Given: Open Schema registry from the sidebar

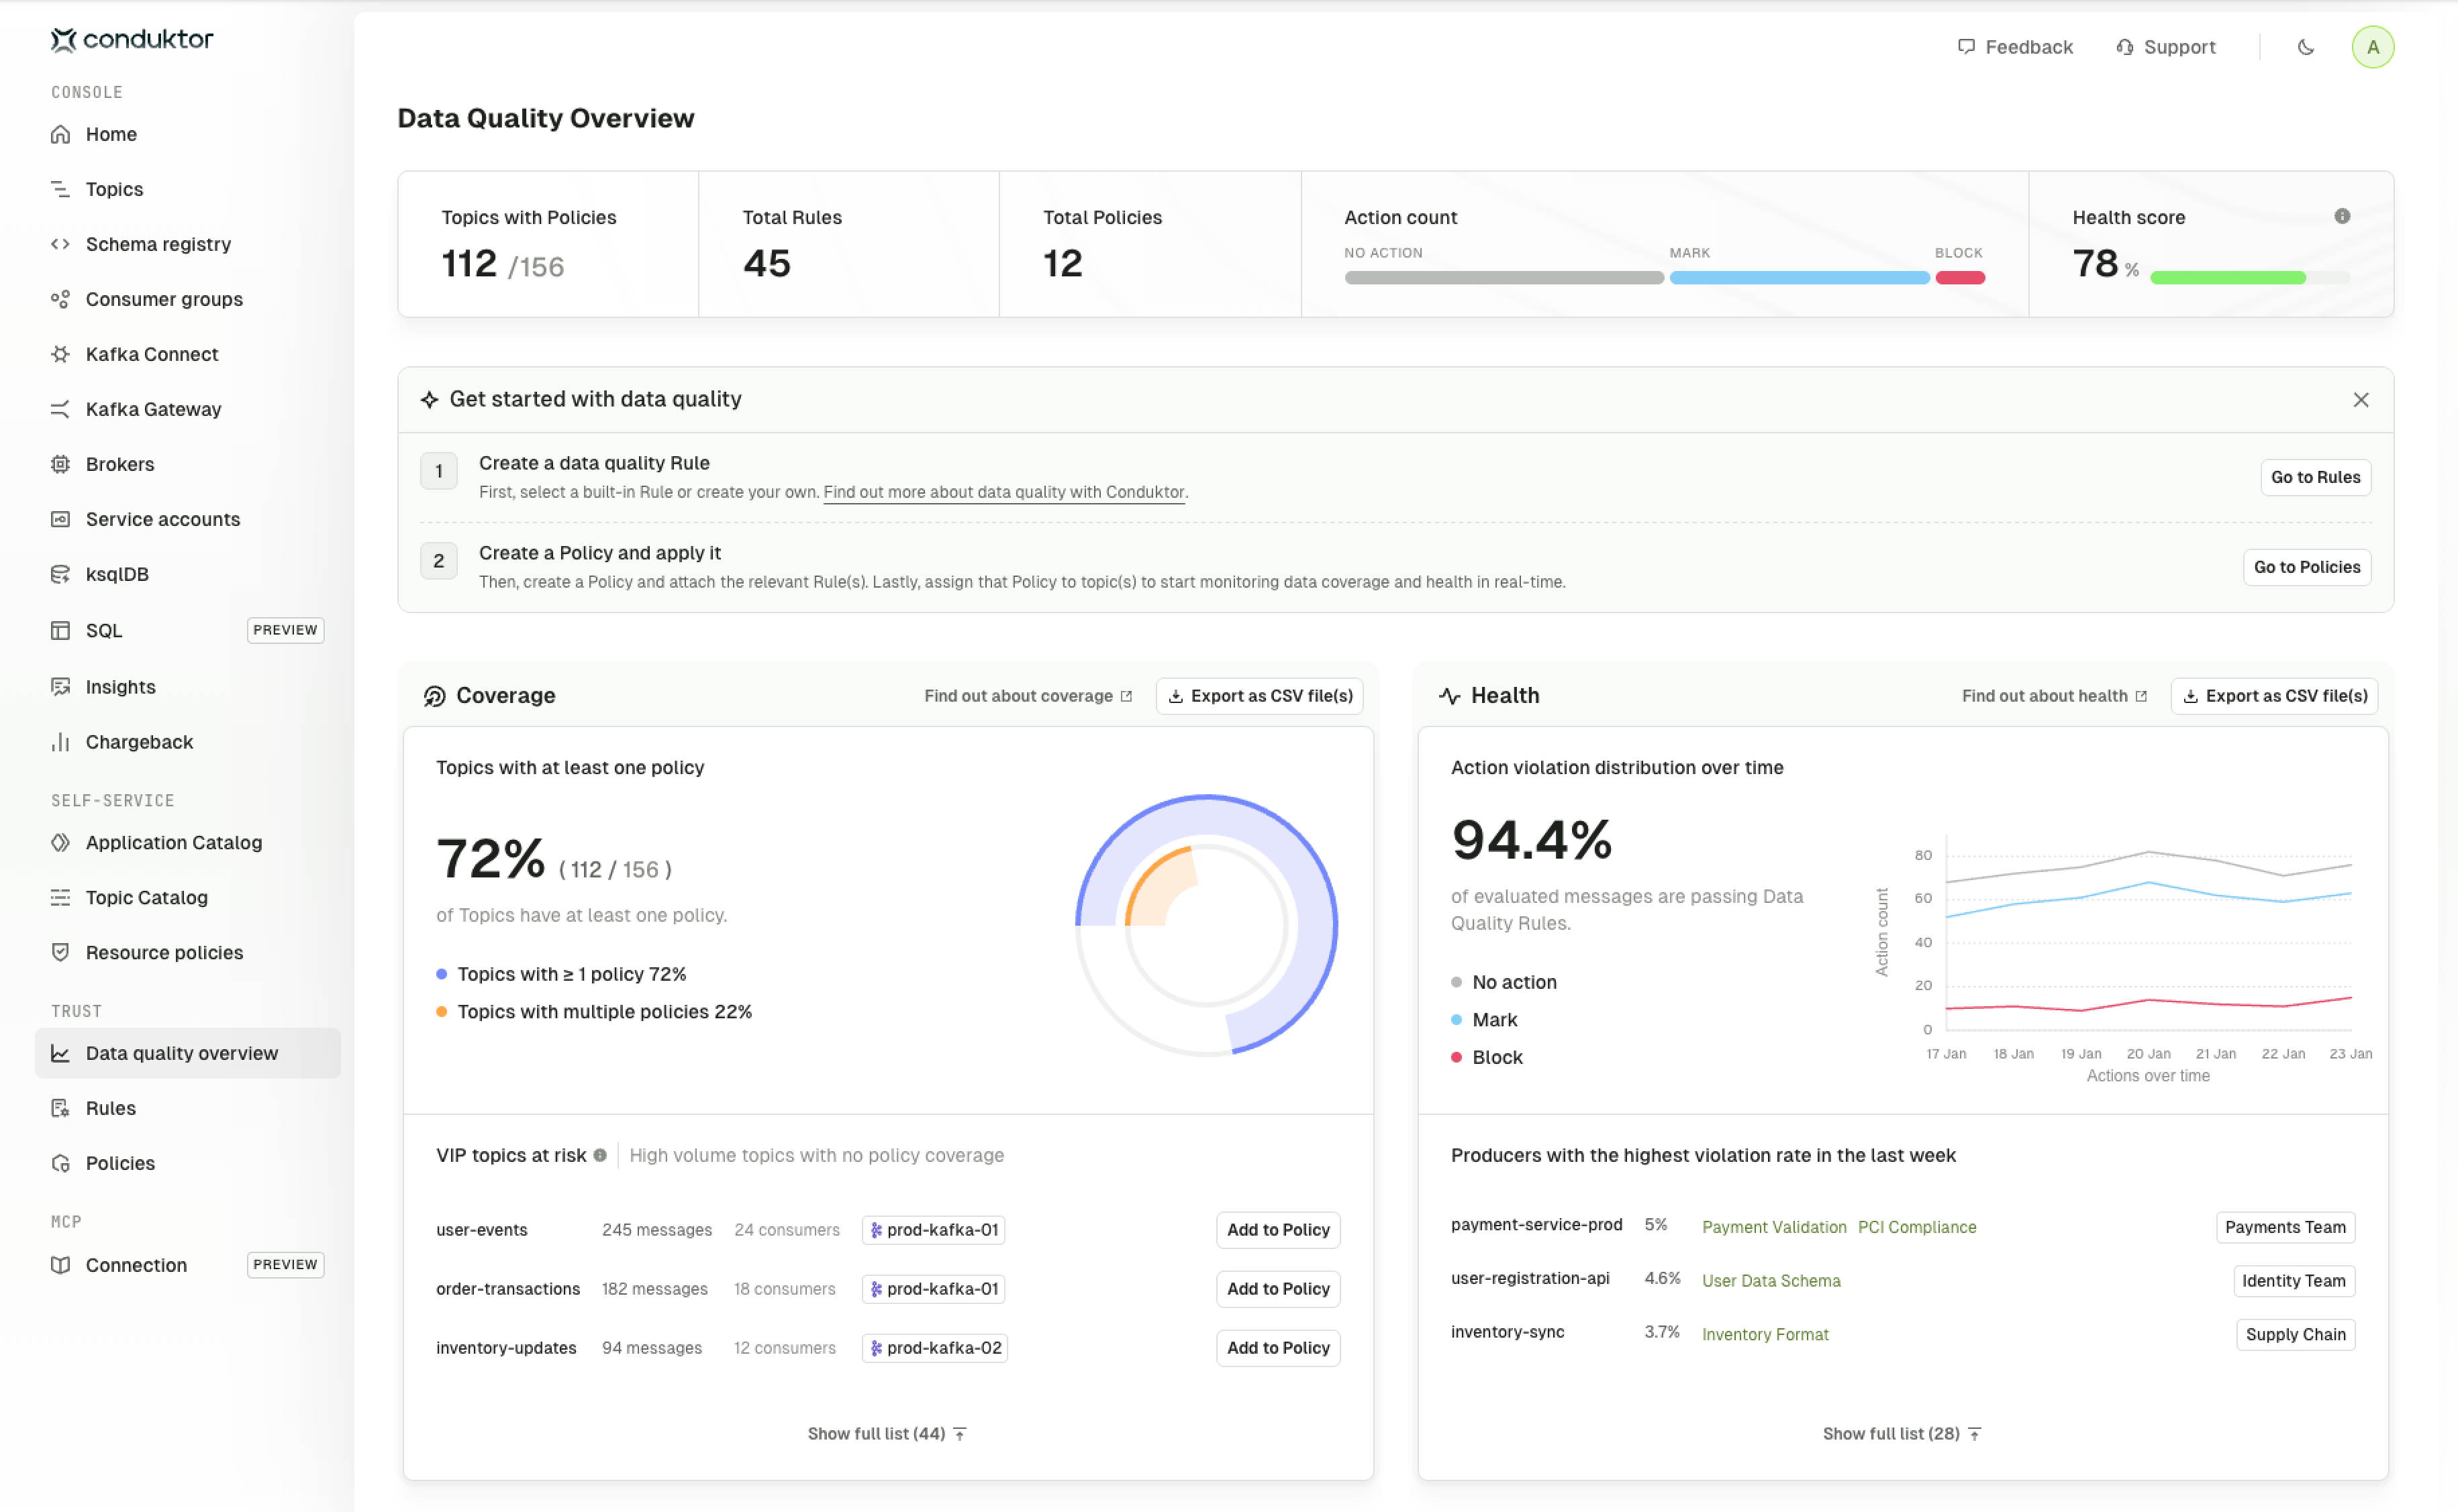Looking at the screenshot, I should coord(157,243).
